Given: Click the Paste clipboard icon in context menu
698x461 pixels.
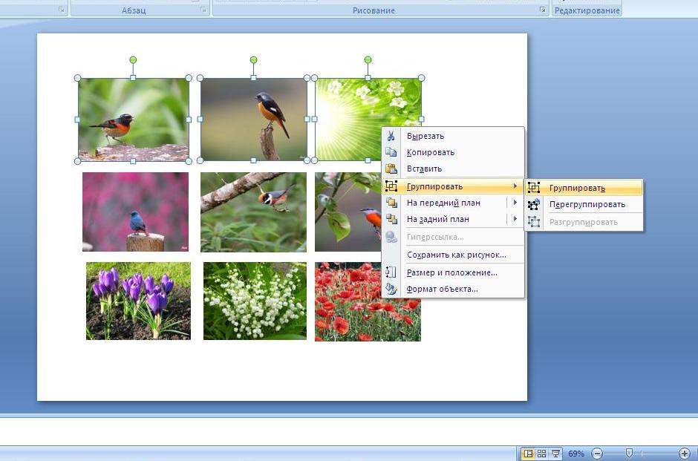Looking at the screenshot, I should (391, 169).
